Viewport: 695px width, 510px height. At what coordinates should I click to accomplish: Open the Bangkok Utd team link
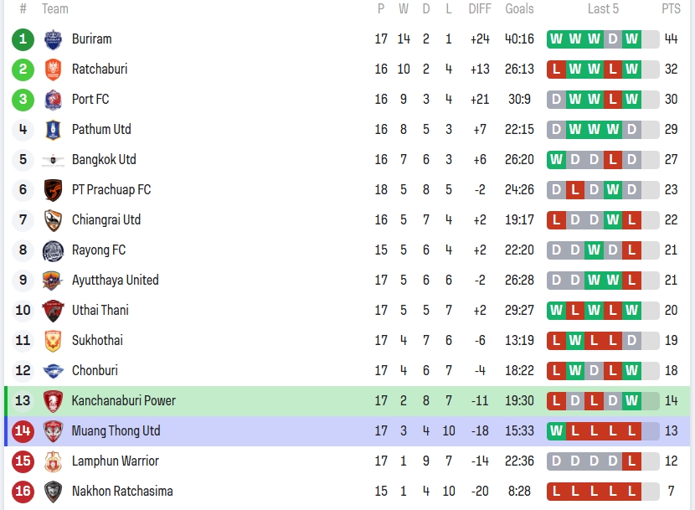point(104,160)
